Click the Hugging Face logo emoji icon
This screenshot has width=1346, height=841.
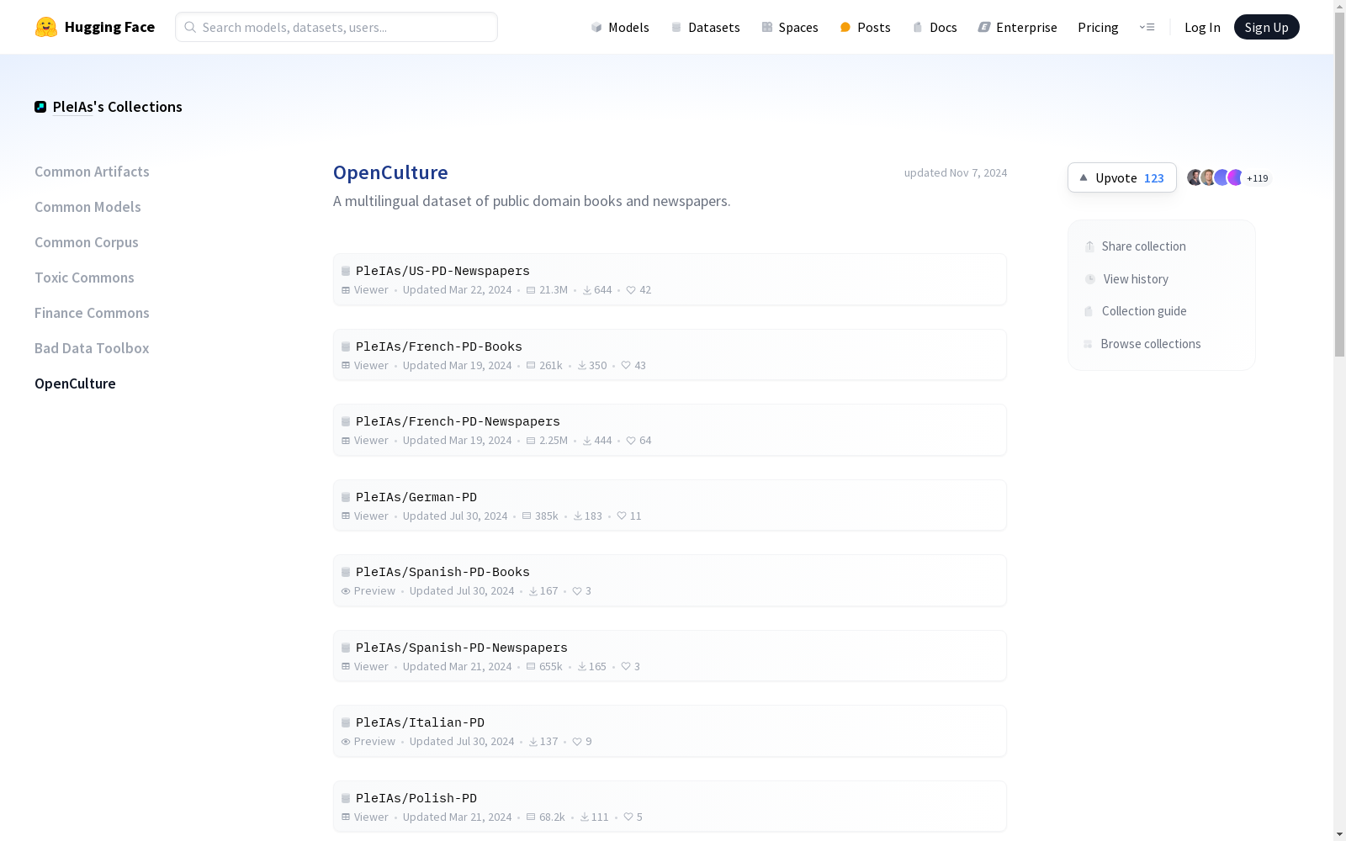point(45,27)
